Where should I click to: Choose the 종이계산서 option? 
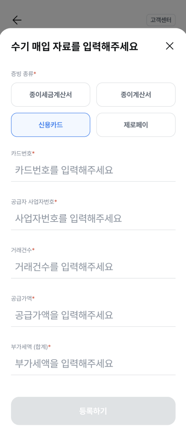click(x=136, y=94)
